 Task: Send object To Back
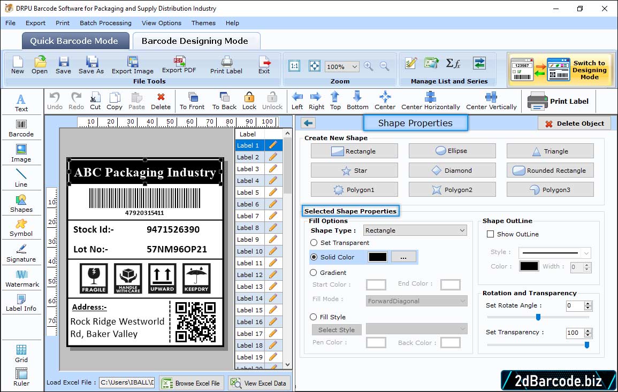224,101
